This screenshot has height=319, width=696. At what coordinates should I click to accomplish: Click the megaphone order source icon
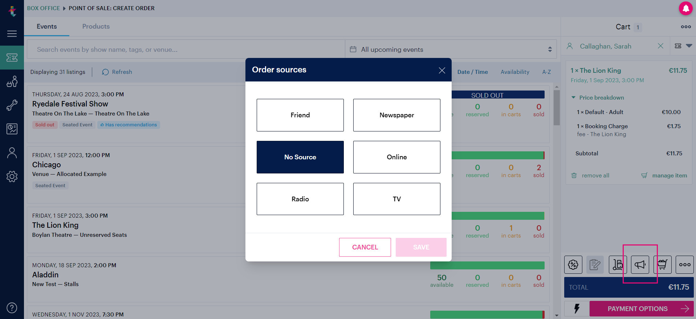640,265
